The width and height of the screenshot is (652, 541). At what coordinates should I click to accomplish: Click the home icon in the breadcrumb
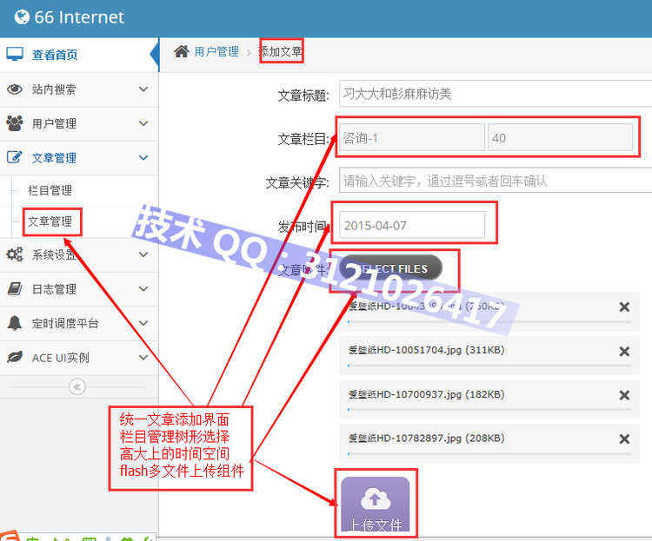[x=182, y=51]
